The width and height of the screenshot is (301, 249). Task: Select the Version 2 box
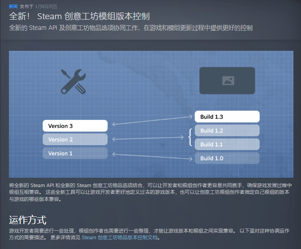pyautogui.click(x=75, y=139)
